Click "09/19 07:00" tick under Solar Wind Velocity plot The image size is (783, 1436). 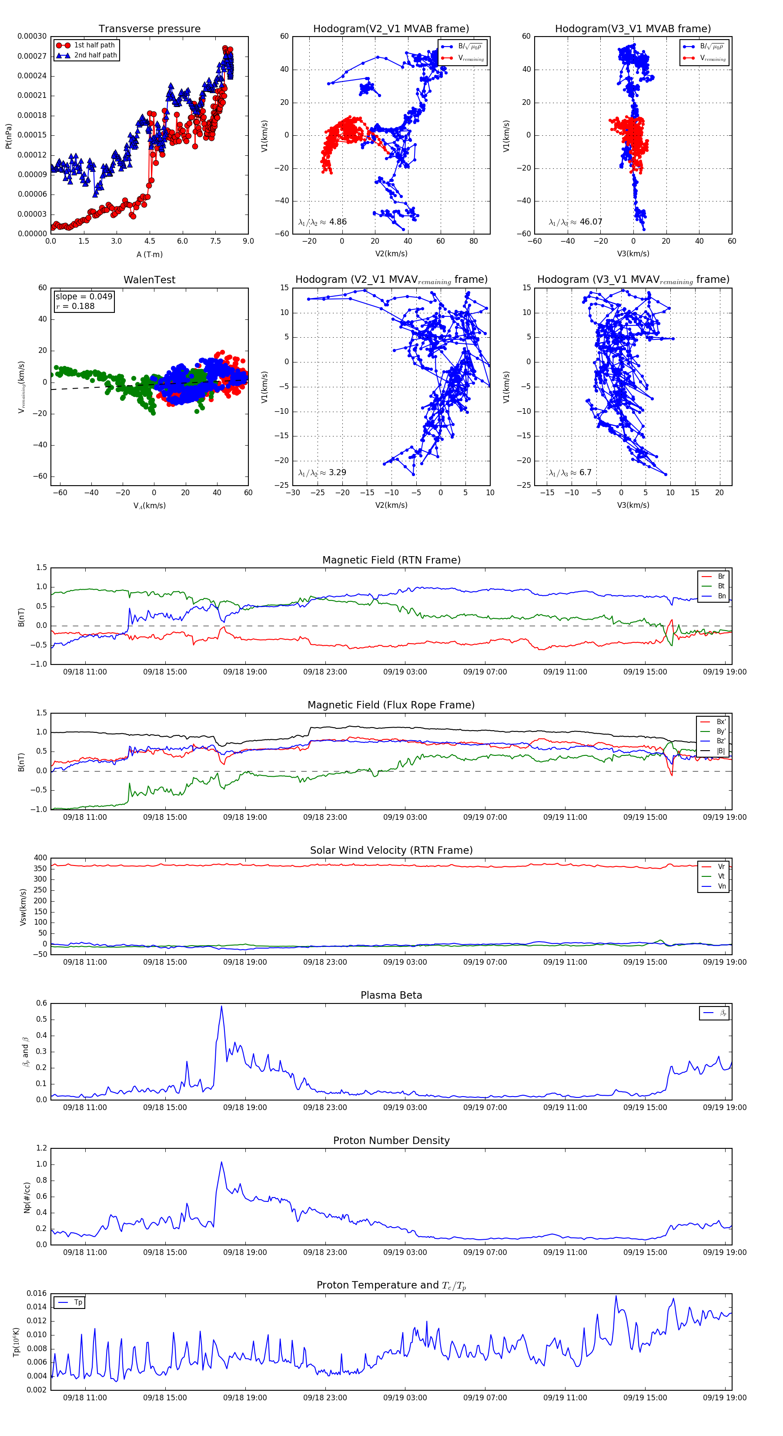485,962
